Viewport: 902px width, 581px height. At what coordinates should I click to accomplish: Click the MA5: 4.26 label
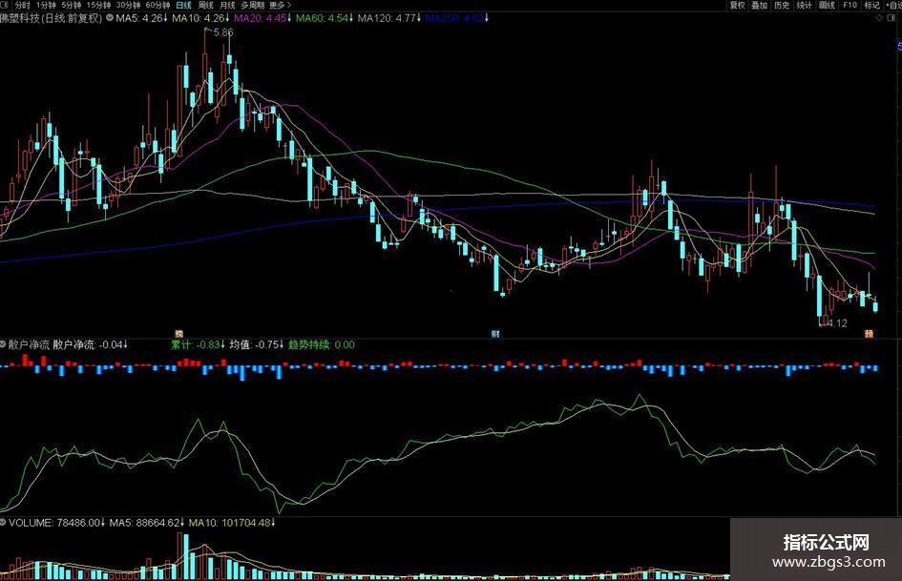(141, 18)
